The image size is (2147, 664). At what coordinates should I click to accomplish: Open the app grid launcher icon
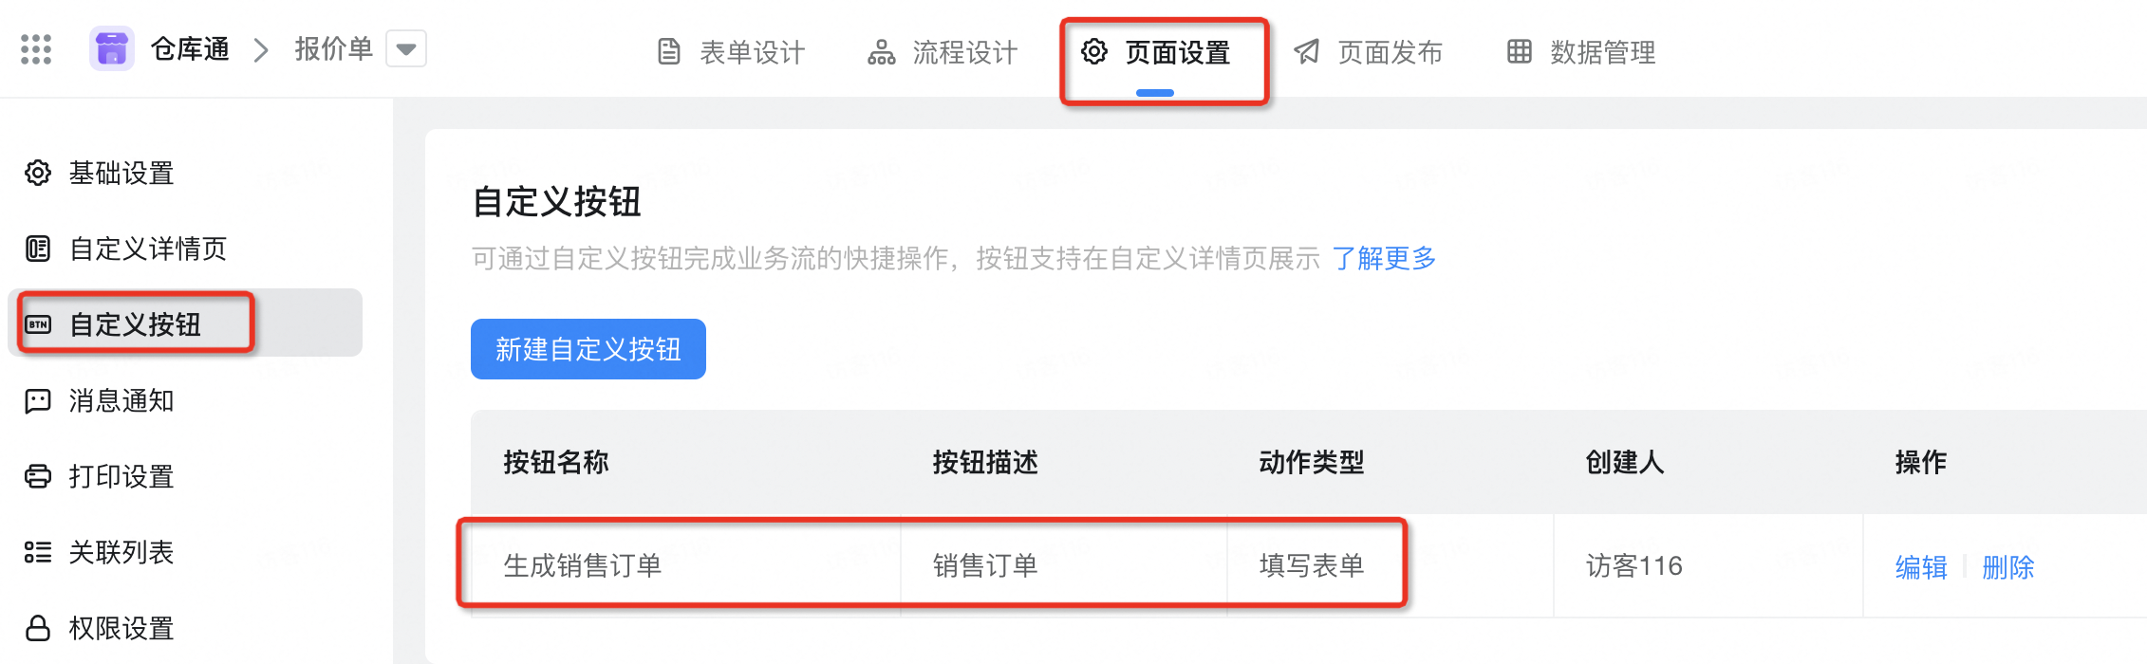coord(36,49)
